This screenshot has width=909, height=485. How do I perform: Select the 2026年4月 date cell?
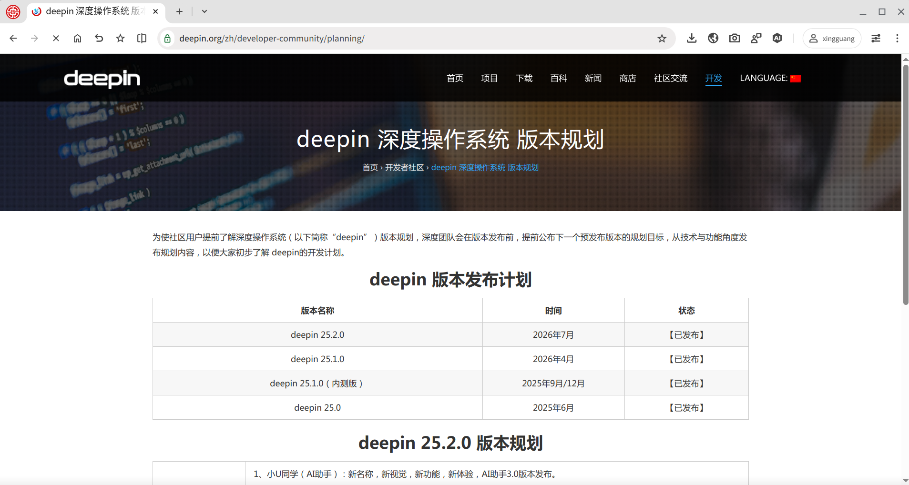point(553,359)
